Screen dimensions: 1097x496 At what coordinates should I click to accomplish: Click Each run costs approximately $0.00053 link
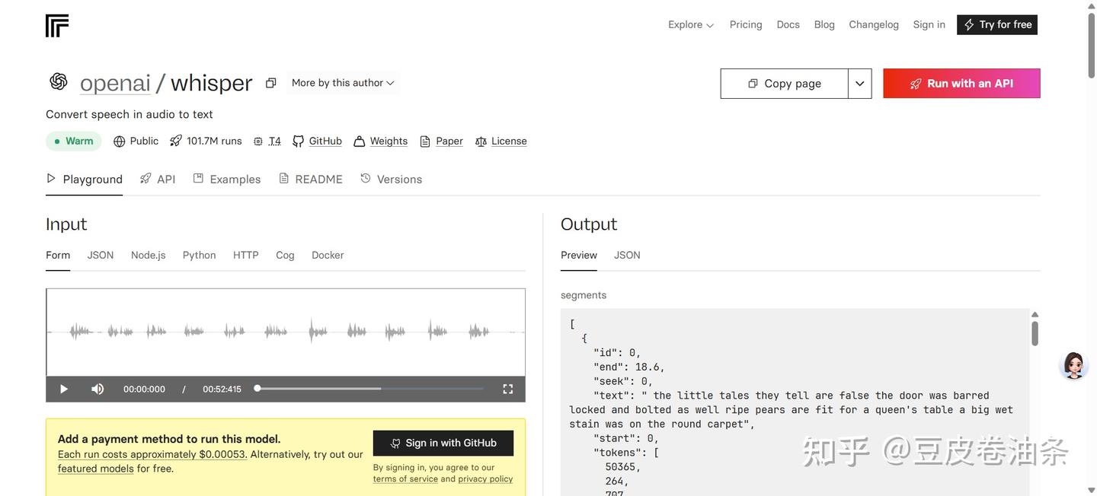[x=152, y=454]
